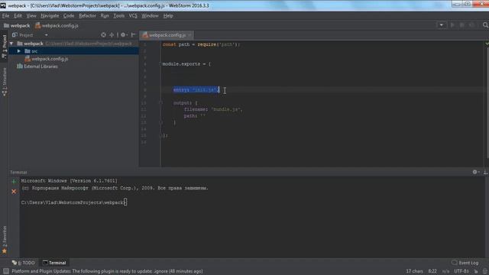Select External Libraries in project tree
Image resolution: width=489 pixels, height=275 pixels.
point(37,66)
